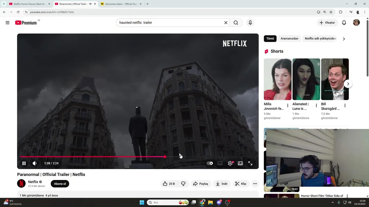This screenshot has width=369, height=207.
Task: Focus the YouTube search input field
Action: (170, 23)
